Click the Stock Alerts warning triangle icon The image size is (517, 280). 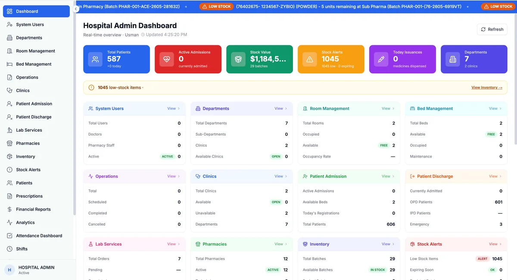point(310,59)
